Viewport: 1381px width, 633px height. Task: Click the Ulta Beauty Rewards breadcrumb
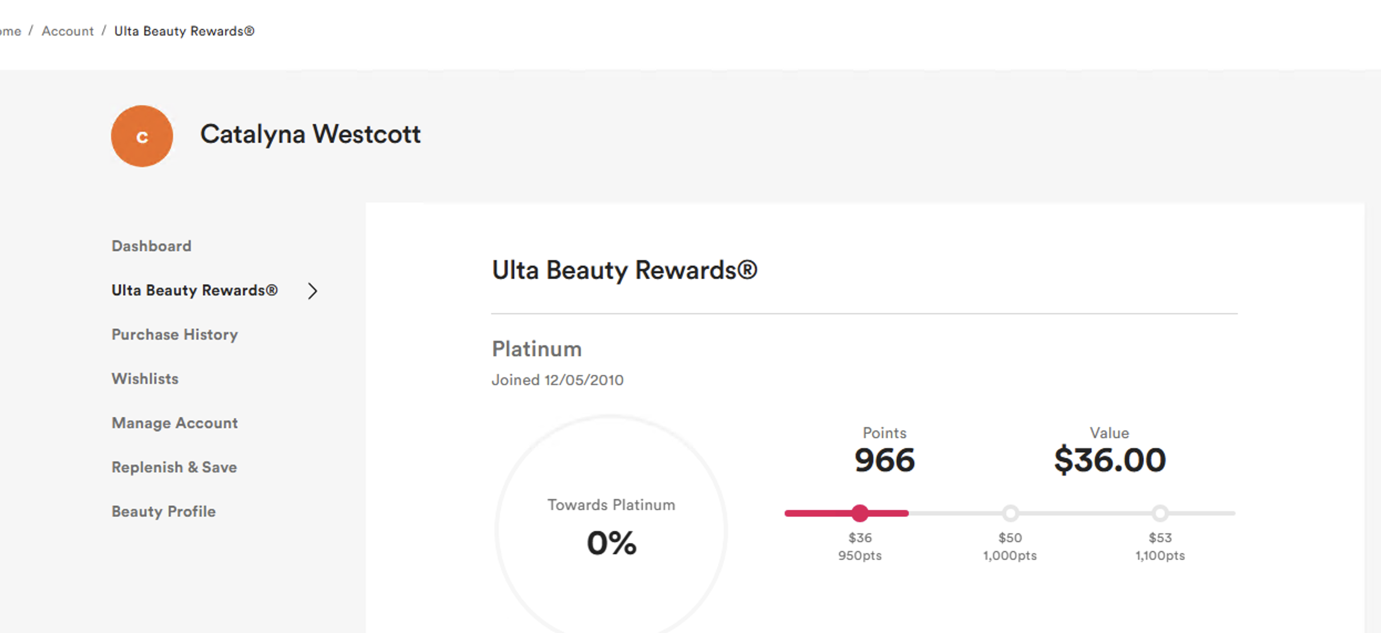point(184,32)
